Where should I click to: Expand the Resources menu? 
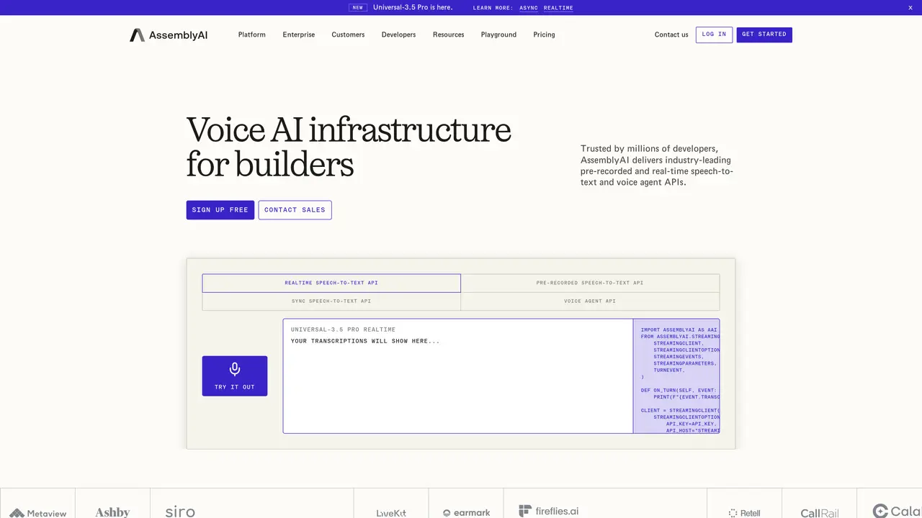coord(448,35)
